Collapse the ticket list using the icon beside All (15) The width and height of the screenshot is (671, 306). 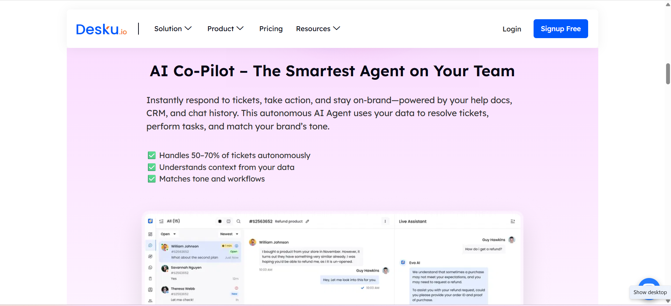click(x=162, y=221)
